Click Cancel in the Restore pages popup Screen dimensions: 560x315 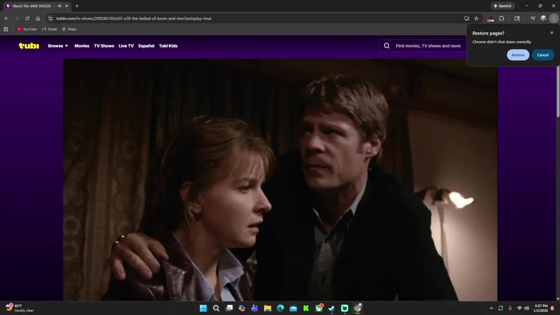[543, 55]
